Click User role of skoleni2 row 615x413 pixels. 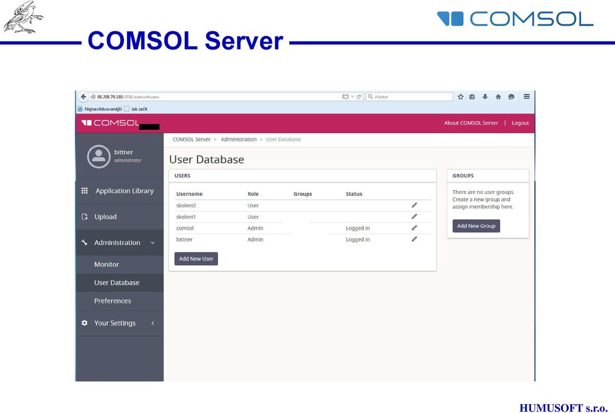[253, 206]
